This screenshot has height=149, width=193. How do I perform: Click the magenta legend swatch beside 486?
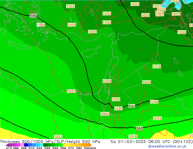pos(18,145)
